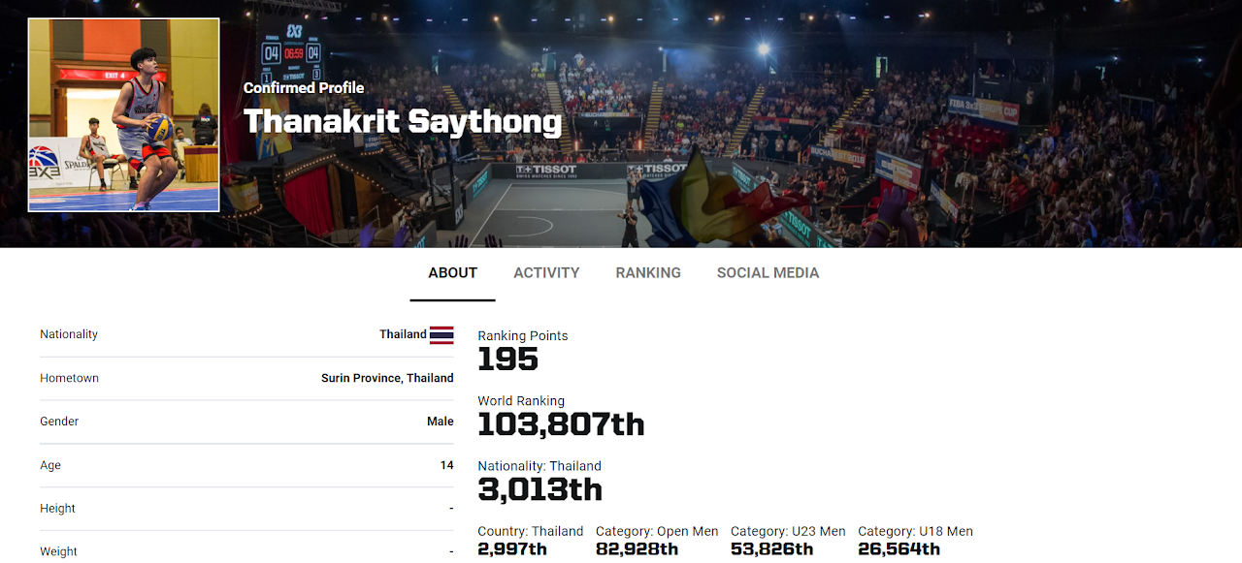Click the Category: Open Men ranking
This screenshot has width=1242, height=563.
click(x=637, y=549)
